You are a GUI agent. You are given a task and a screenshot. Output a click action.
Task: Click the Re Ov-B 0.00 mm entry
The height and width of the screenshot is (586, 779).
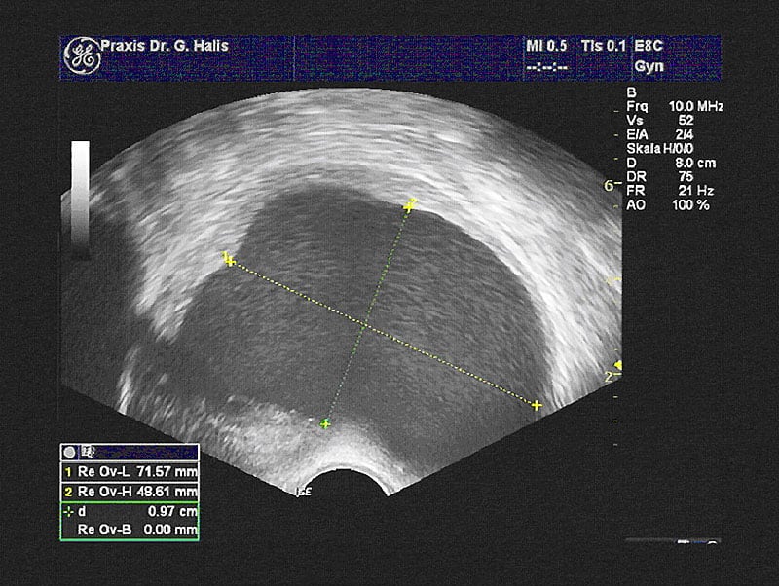[x=134, y=529]
